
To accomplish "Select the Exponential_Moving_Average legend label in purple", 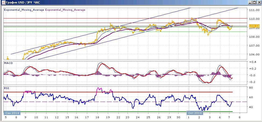I will (65, 10).
